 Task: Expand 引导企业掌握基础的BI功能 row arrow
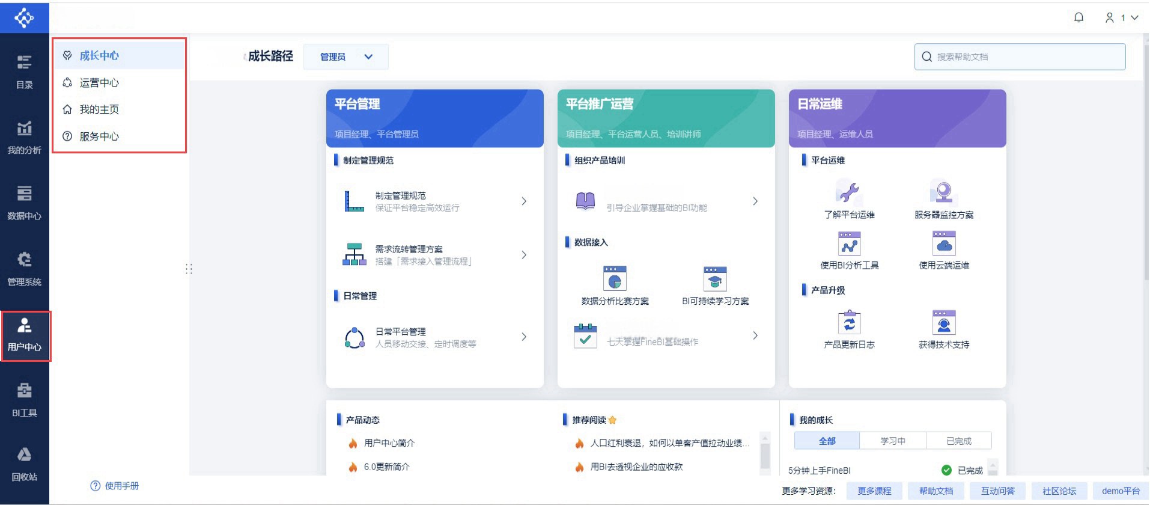755,201
